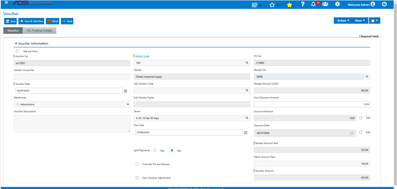This screenshot has height=189, width=397.
Task: Open the clipboard icon dropdown
Action: pyautogui.click(x=375, y=21)
